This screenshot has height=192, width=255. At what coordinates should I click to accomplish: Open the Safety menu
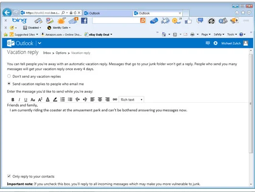[219, 35]
